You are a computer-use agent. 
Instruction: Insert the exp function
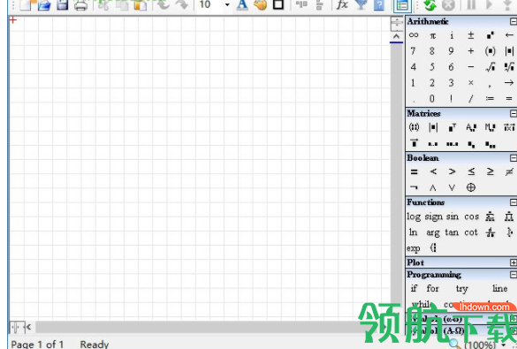point(413,248)
